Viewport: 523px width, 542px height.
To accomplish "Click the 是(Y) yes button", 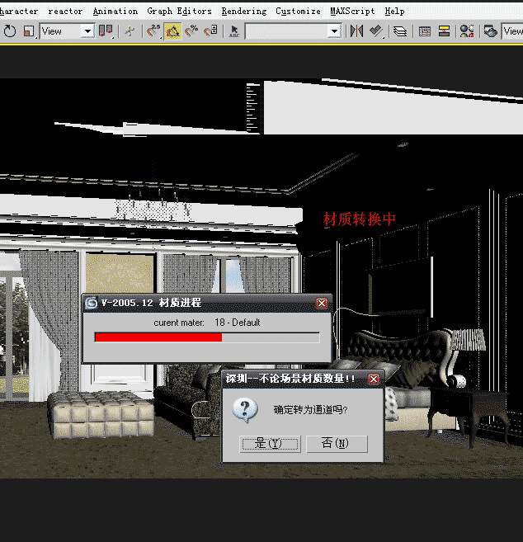I will coord(270,444).
